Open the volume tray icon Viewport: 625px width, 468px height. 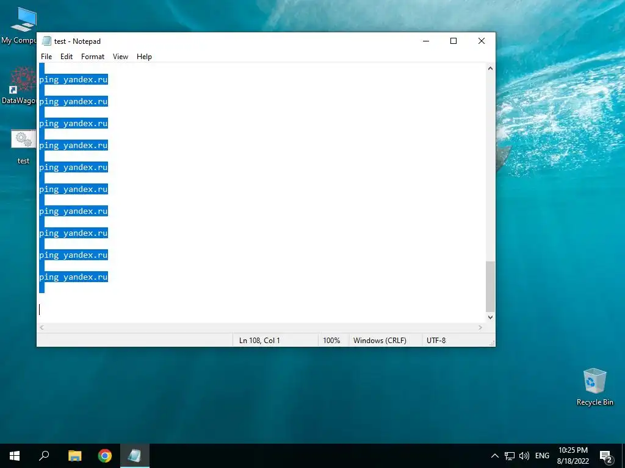click(524, 456)
